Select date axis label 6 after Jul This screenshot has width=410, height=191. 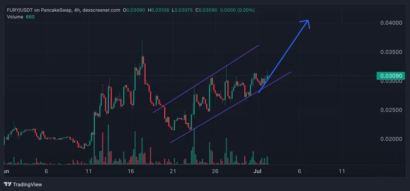click(x=299, y=171)
